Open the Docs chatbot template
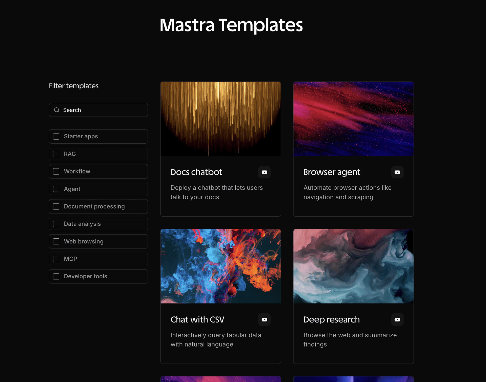 [196, 172]
